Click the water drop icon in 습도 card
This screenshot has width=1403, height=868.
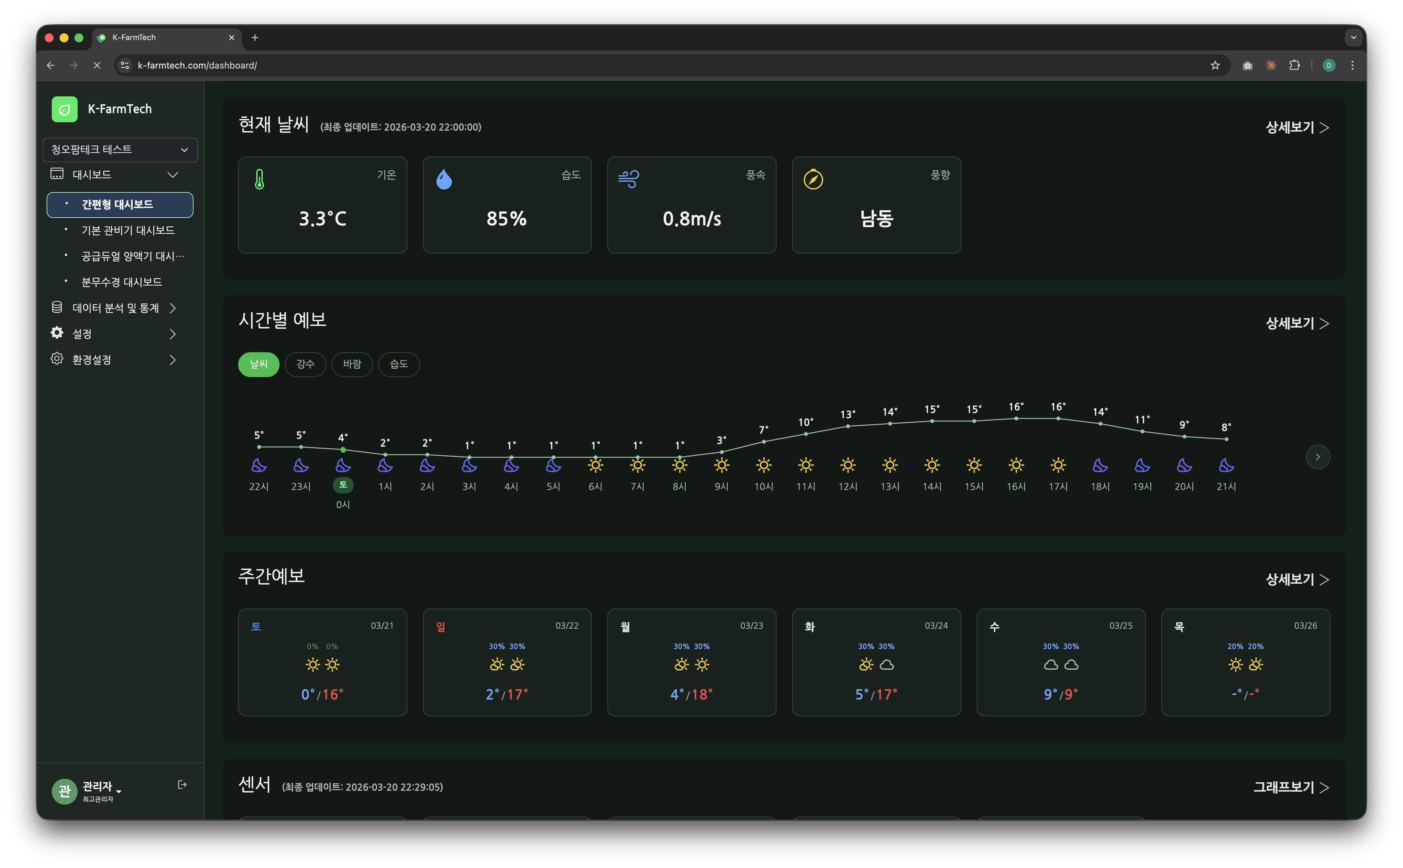coord(444,180)
